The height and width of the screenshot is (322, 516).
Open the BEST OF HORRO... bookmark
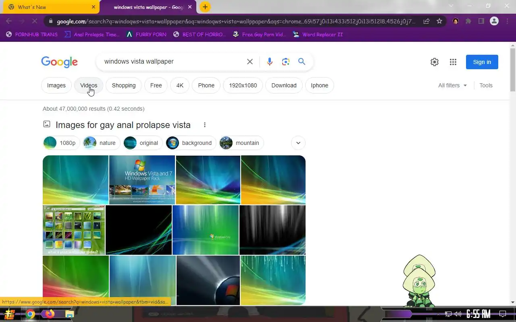pos(200,35)
